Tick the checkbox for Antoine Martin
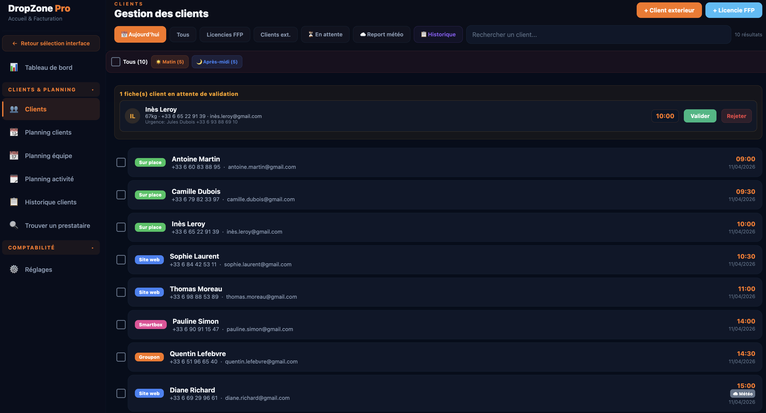Image resolution: width=766 pixels, height=413 pixels. click(x=121, y=162)
